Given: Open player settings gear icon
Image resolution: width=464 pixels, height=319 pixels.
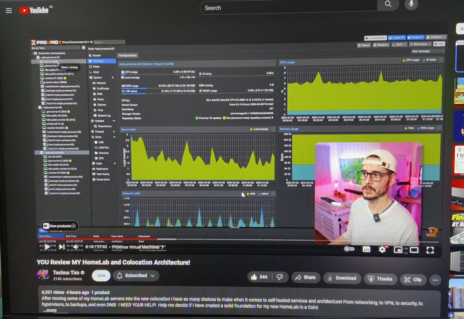Looking at the screenshot, I should 382,249.
